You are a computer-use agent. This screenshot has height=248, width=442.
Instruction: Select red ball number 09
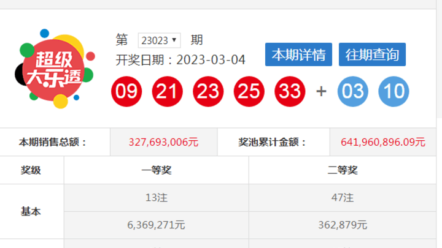point(126,91)
